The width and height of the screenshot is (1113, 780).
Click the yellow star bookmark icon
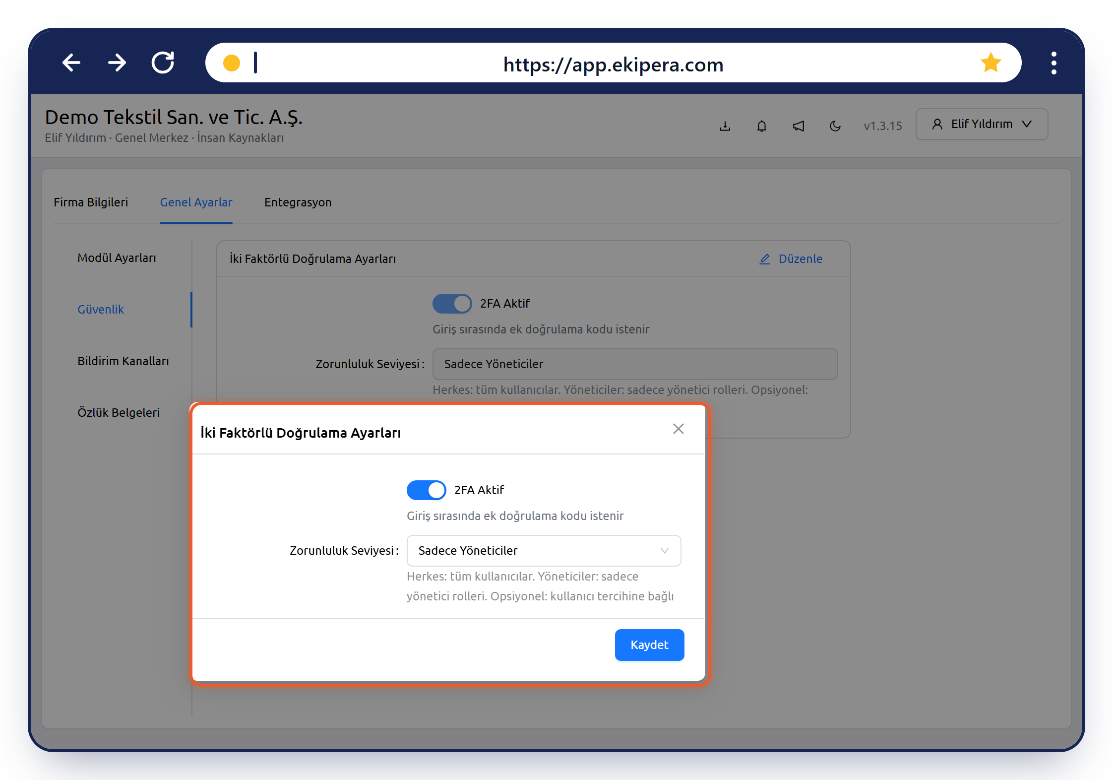[x=990, y=63]
